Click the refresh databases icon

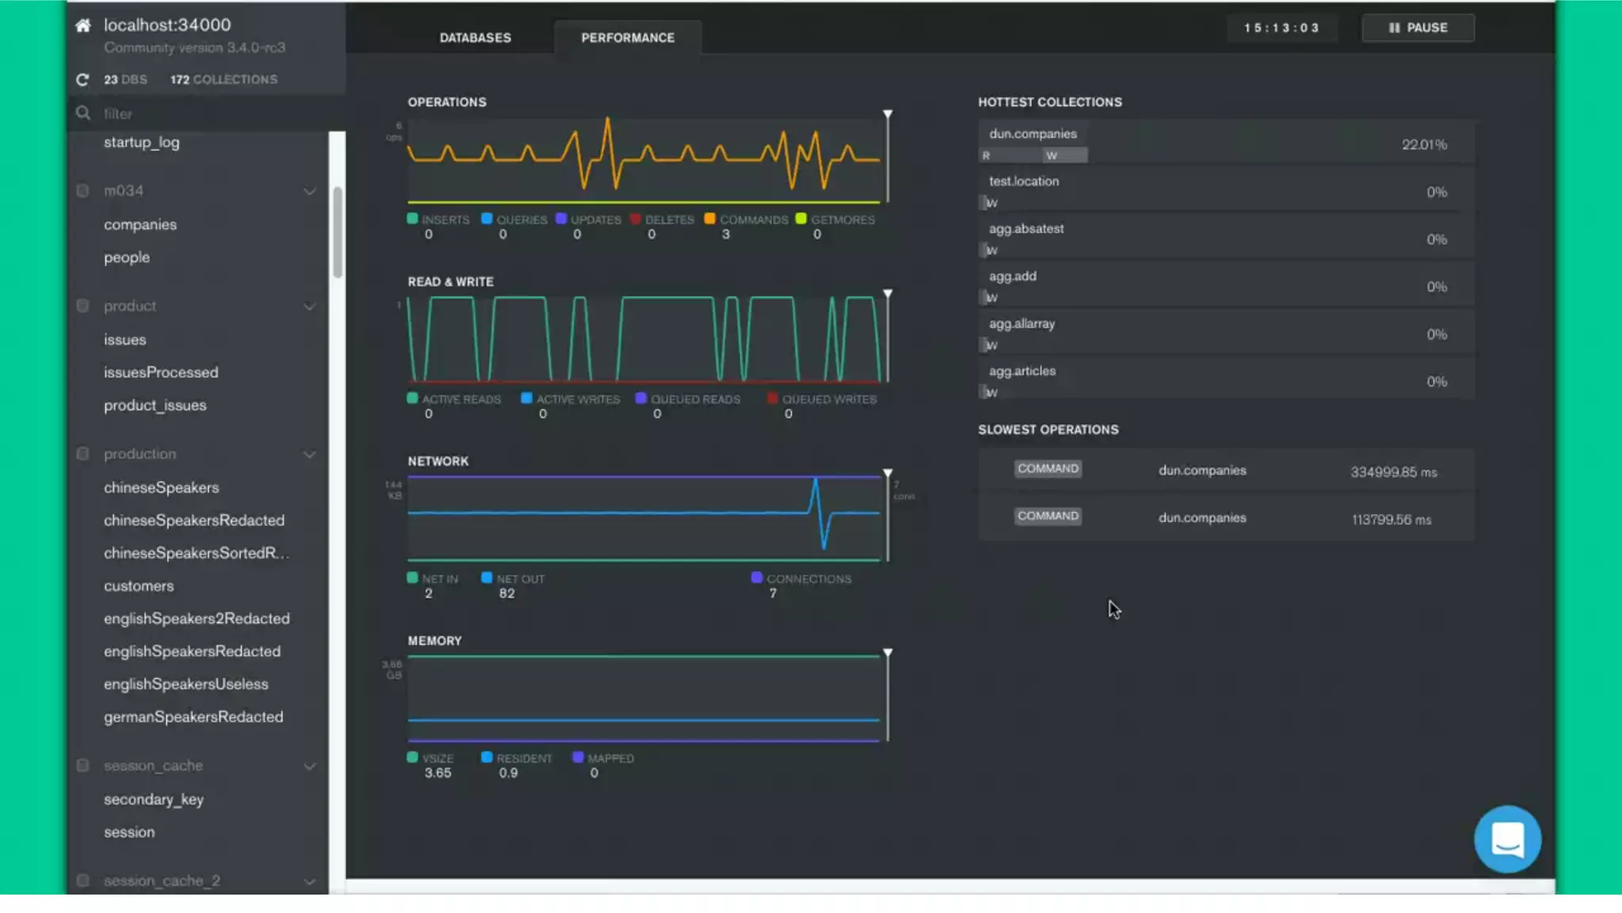click(82, 79)
